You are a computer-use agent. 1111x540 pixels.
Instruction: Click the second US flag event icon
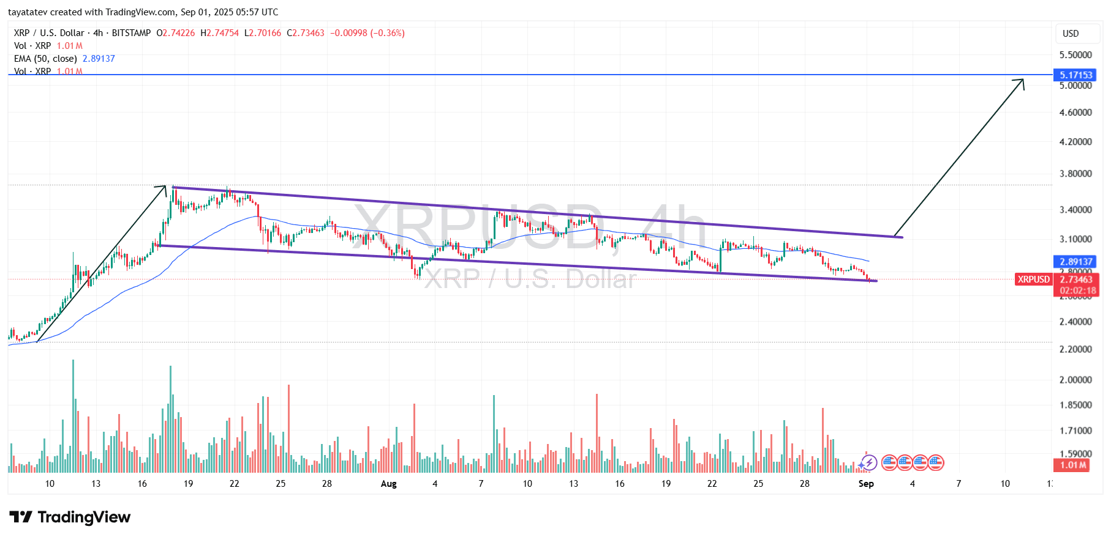click(x=905, y=462)
